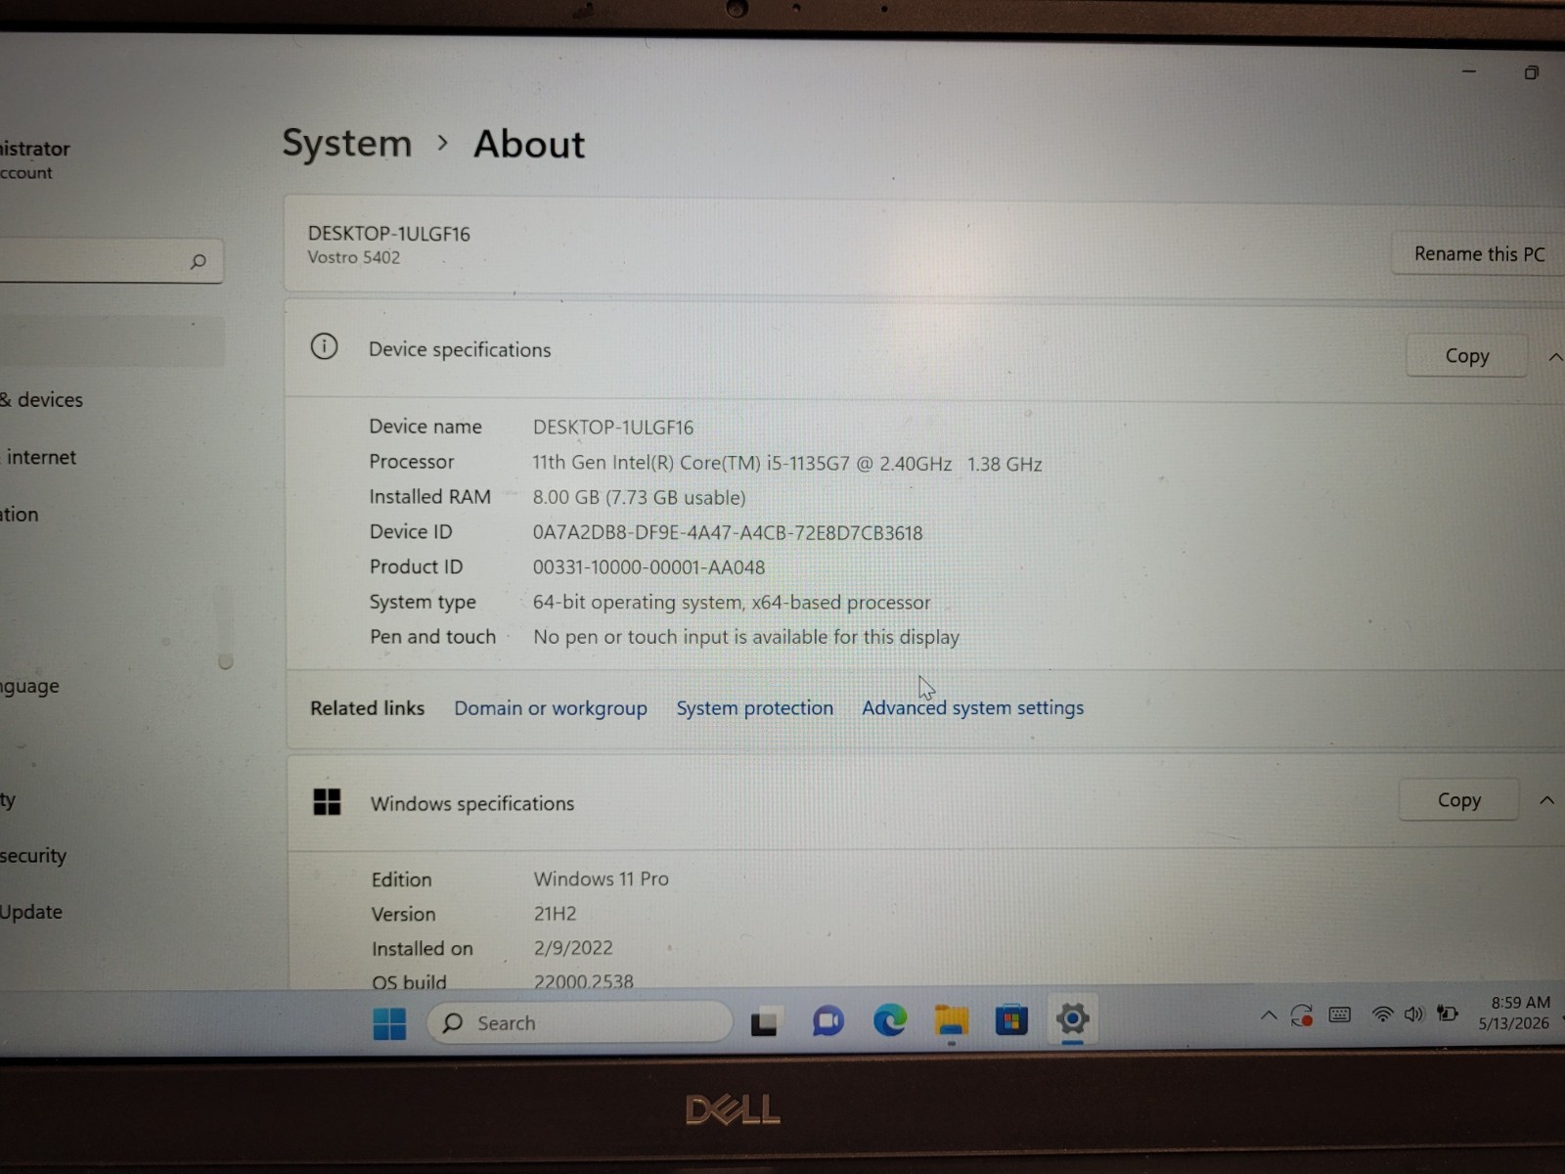Viewport: 1565px width, 1174px height.
Task: Copy the Device specifications
Action: point(1466,356)
